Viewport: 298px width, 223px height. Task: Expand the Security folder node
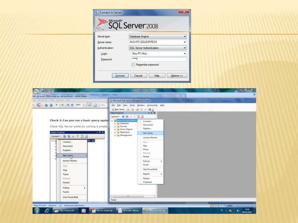click(x=115, y=126)
